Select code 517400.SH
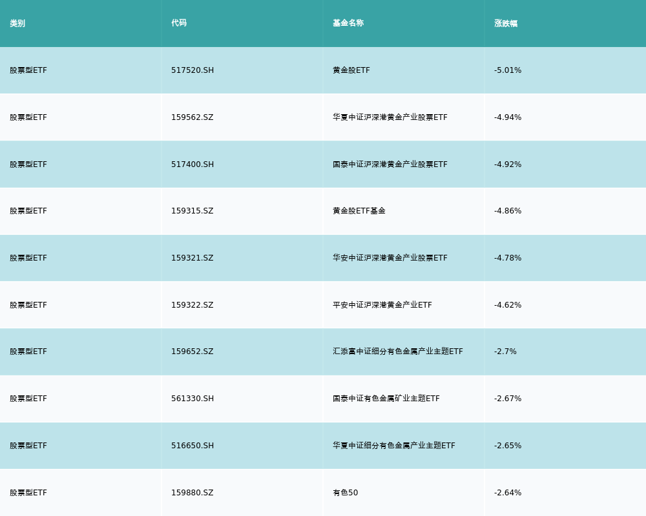Viewport: 646px width, 516px height. [x=193, y=164]
